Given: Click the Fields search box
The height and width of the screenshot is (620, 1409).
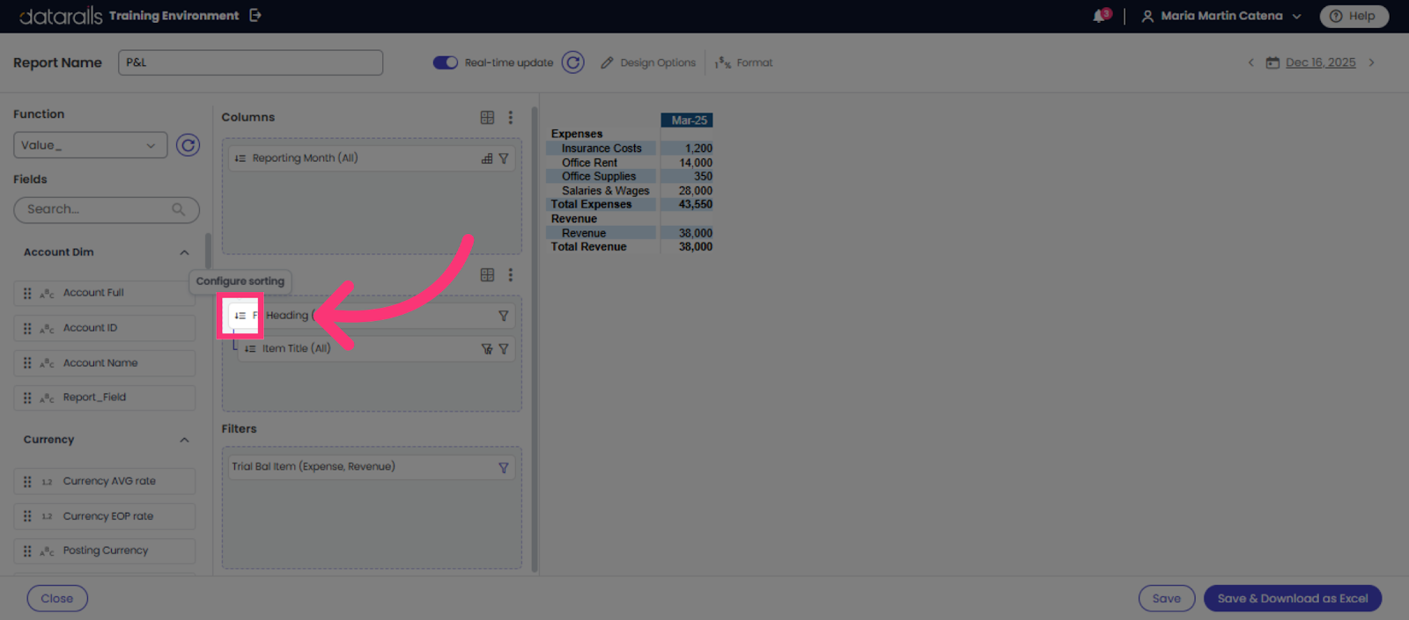Looking at the screenshot, I should point(106,209).
